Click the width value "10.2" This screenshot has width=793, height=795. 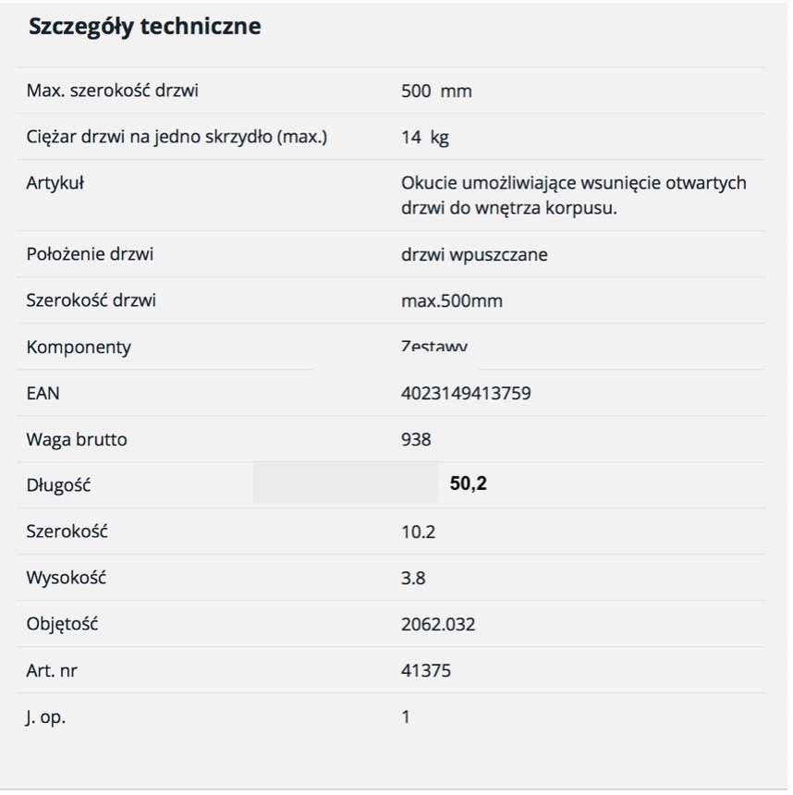(x=418, y=532)
